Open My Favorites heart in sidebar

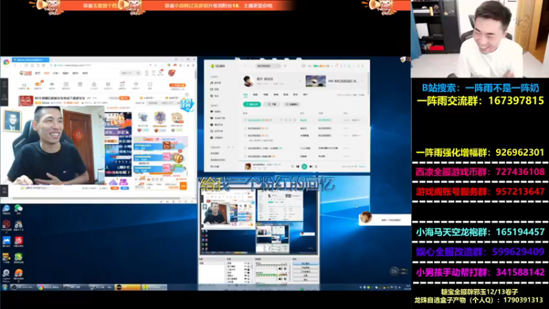[215, 111]
